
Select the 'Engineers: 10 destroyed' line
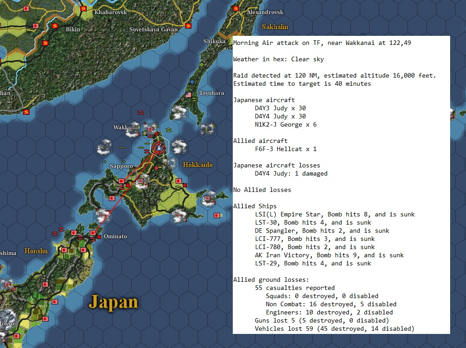click(x=329, y=312)
